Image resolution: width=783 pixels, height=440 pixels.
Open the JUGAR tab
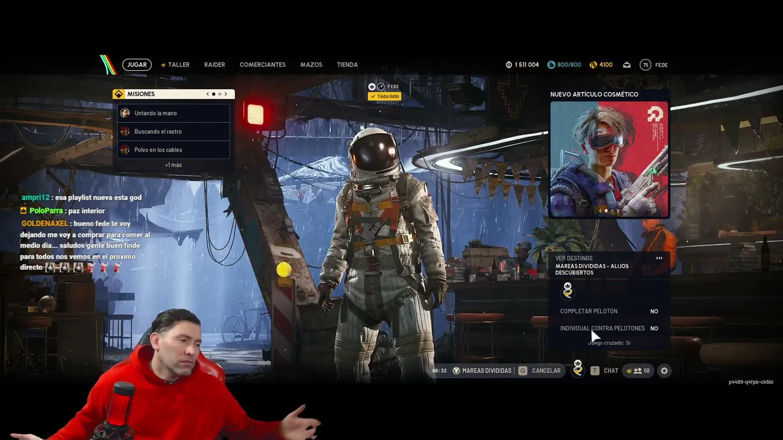coord(137,65)
